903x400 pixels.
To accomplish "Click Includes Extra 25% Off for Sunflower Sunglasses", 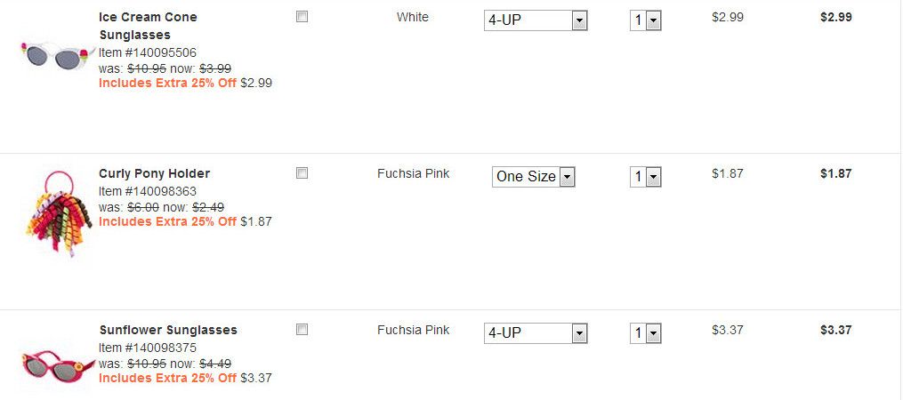I will pos(167,378).
